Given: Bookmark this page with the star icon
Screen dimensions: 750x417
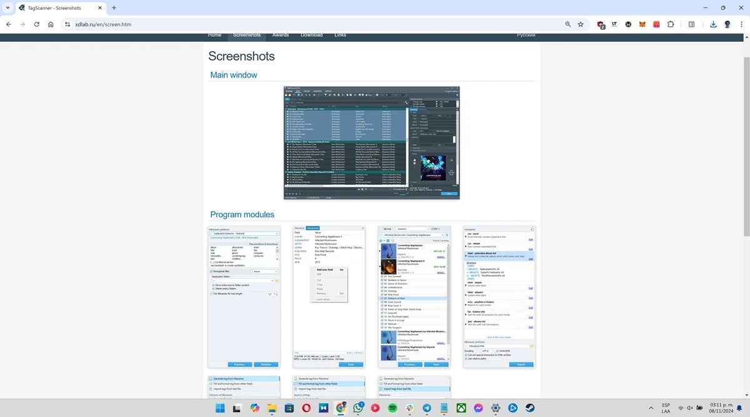Looking at the screenshot, I should pos(581,24).
